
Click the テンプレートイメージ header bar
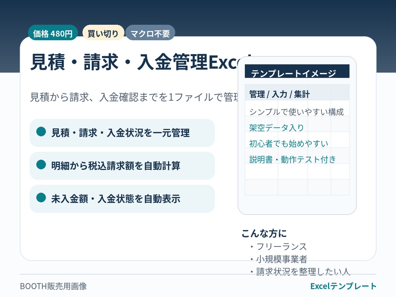click(x=297, y=71)
